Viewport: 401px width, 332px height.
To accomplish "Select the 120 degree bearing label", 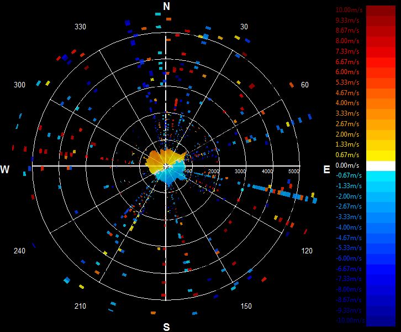I will [307, 251].
